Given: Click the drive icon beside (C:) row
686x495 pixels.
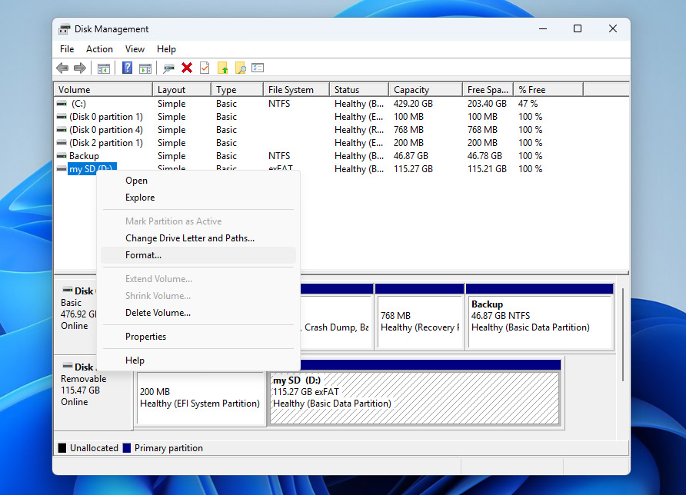Looking at the screenshot, I should (62, 104).
